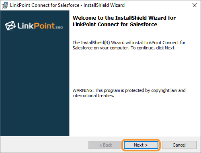Close the InstallShield Wizard window
This screenshot has width=201, height=153.
(x=195, y=5)
